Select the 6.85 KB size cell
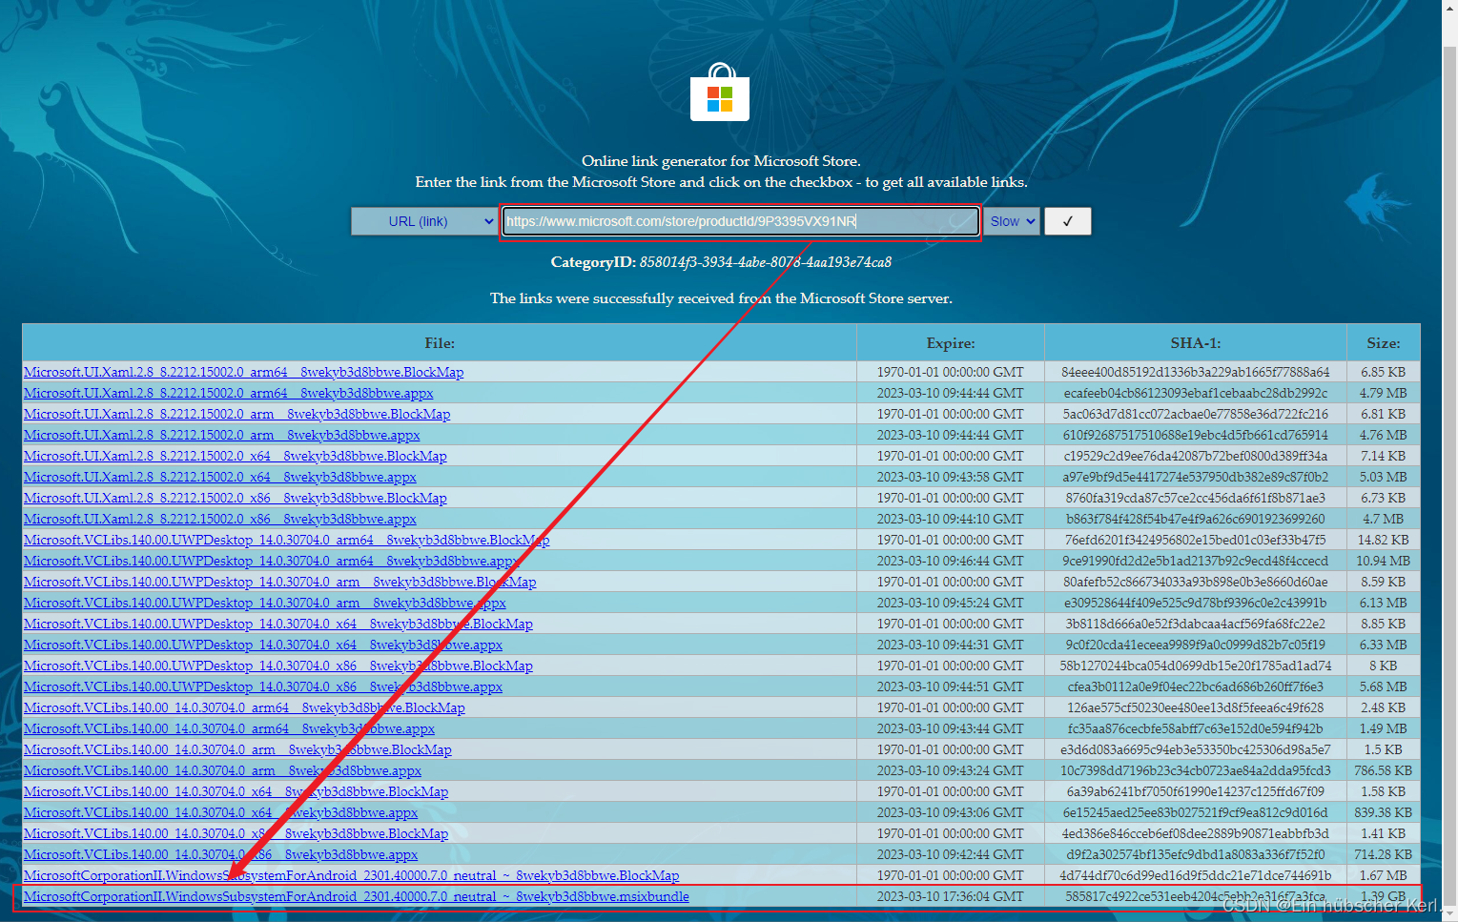Image resolution: width=1458 pixels, height=922 pixels. tap(1384, 372)
